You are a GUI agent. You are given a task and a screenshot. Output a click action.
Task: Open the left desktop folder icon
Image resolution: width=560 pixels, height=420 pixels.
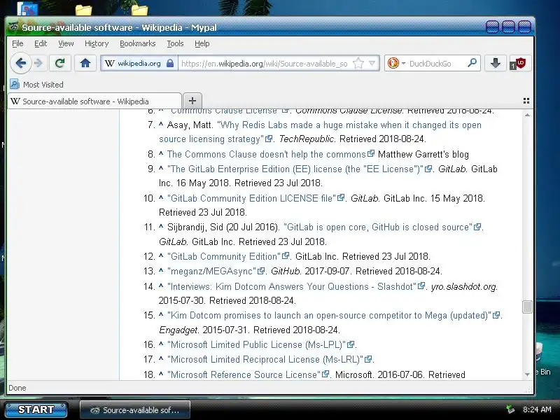click(83, 10)
